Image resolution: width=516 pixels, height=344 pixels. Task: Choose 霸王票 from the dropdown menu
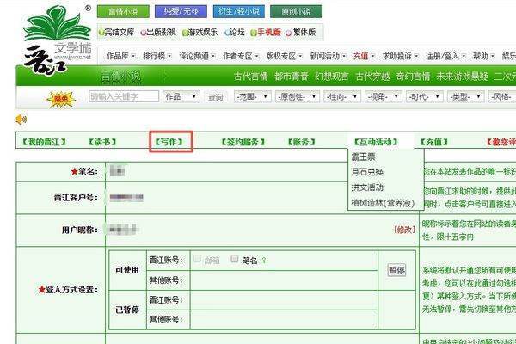pyautogui.click(x=363, y=157)
